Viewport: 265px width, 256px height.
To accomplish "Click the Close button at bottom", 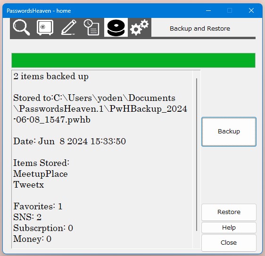I will 229,243.
